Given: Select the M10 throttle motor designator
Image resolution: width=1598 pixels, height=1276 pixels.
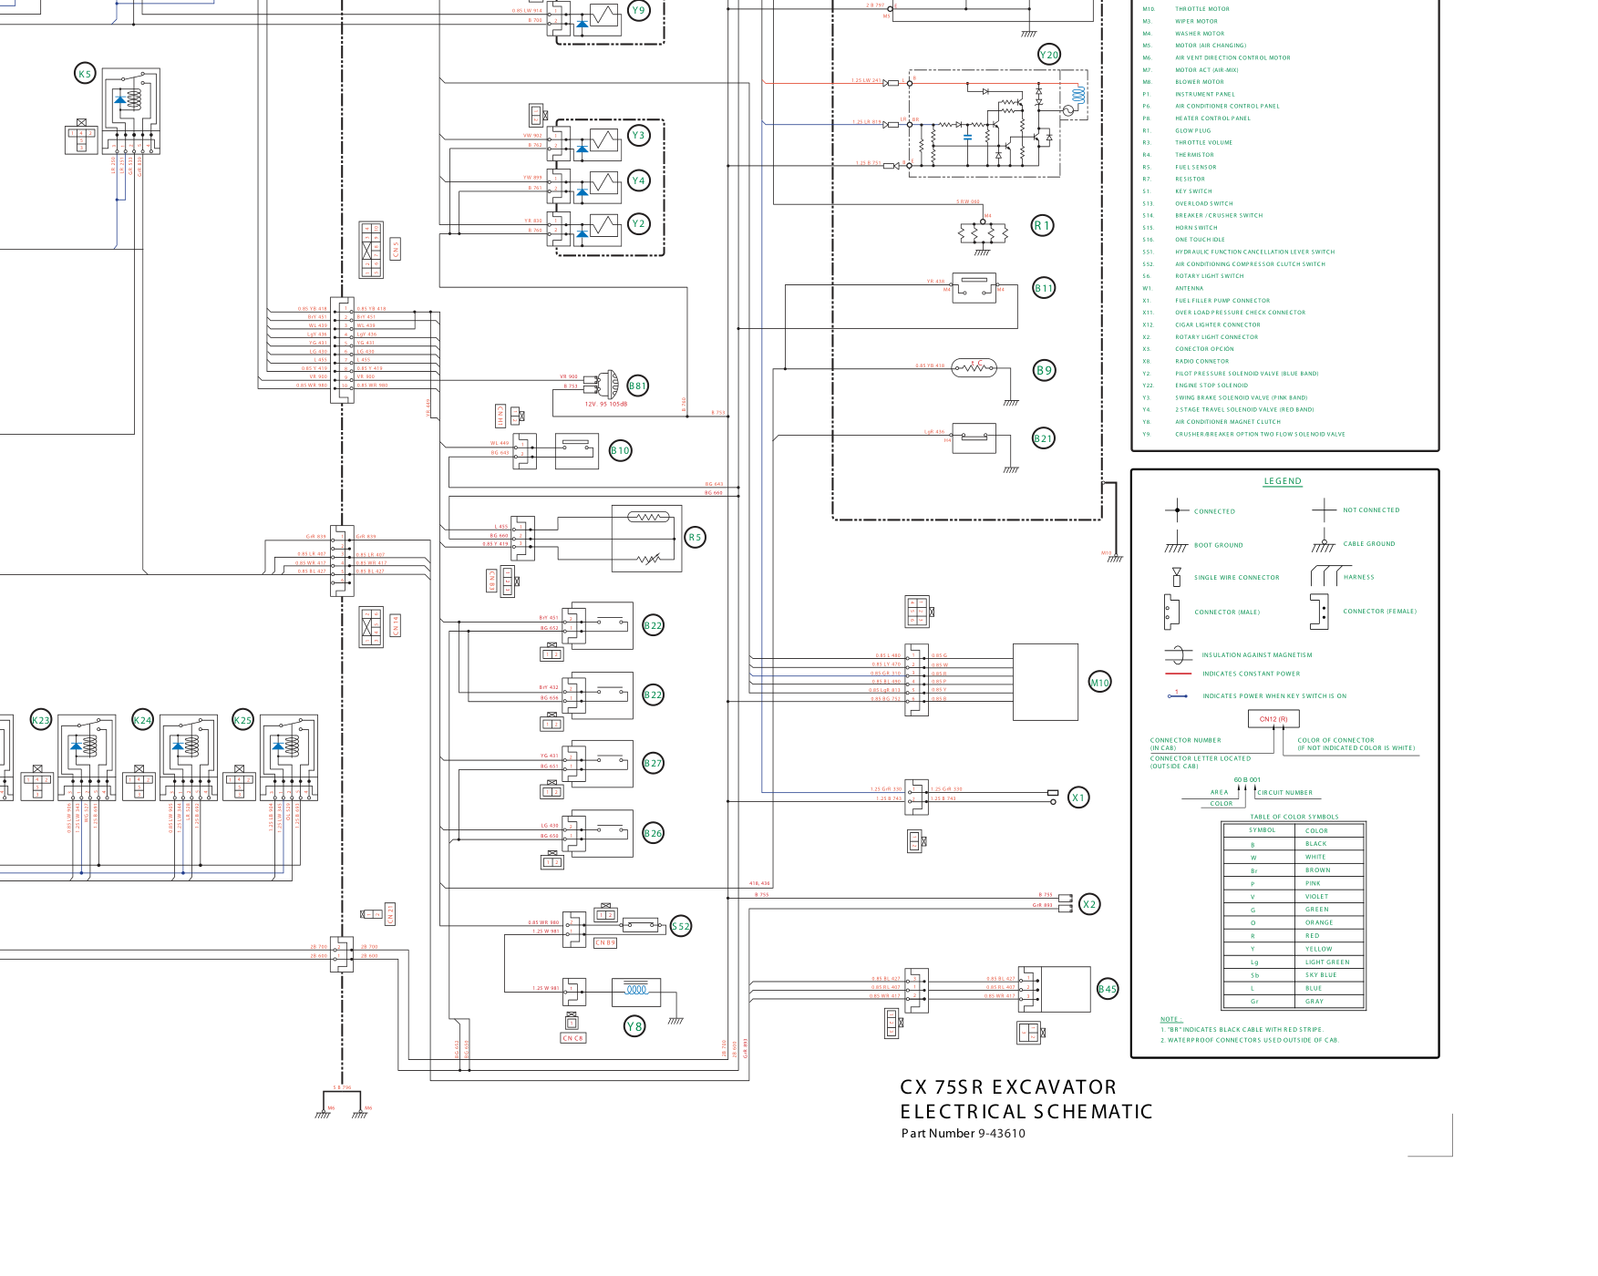Looking at the screenshot, I should tap(1100, 683).
